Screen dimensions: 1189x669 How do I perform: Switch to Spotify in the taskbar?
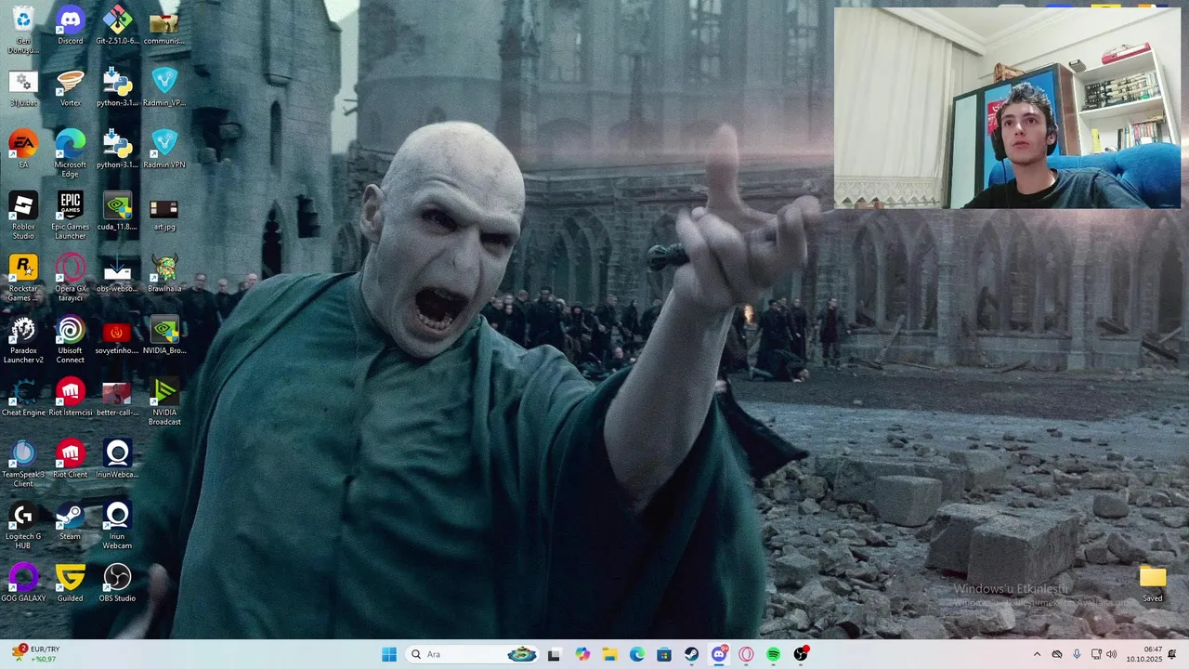pyautogui.click(x=774, y=654)
